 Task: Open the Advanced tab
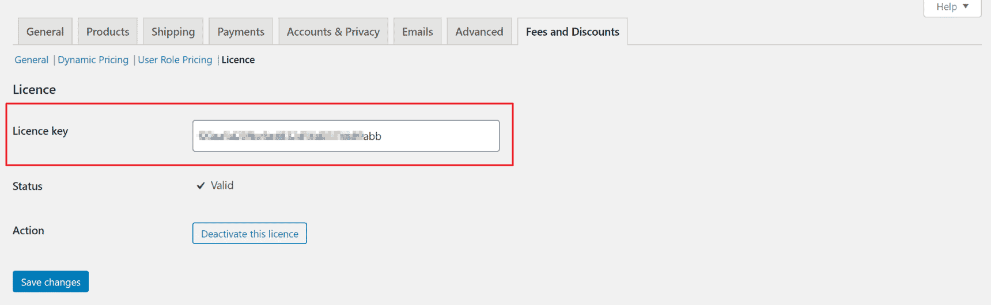(479, 32)
